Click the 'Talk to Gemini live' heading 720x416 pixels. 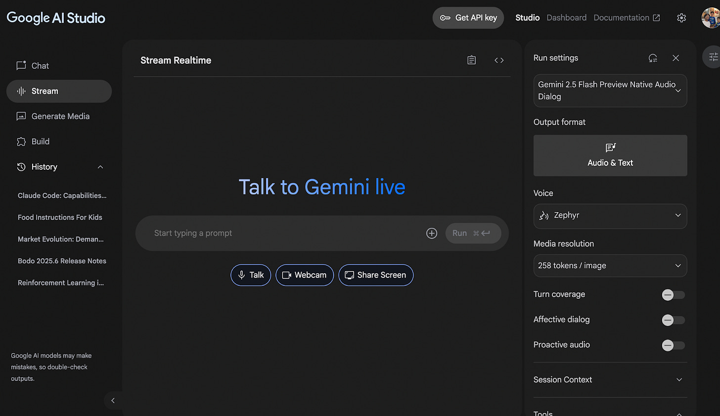[x=322, y=187]
